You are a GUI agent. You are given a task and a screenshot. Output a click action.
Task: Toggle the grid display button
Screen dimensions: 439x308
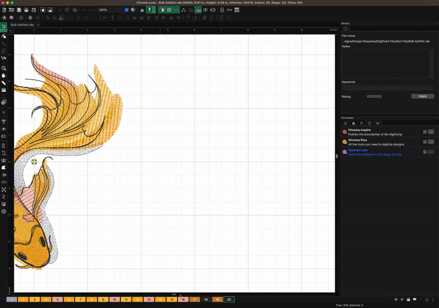169,10
